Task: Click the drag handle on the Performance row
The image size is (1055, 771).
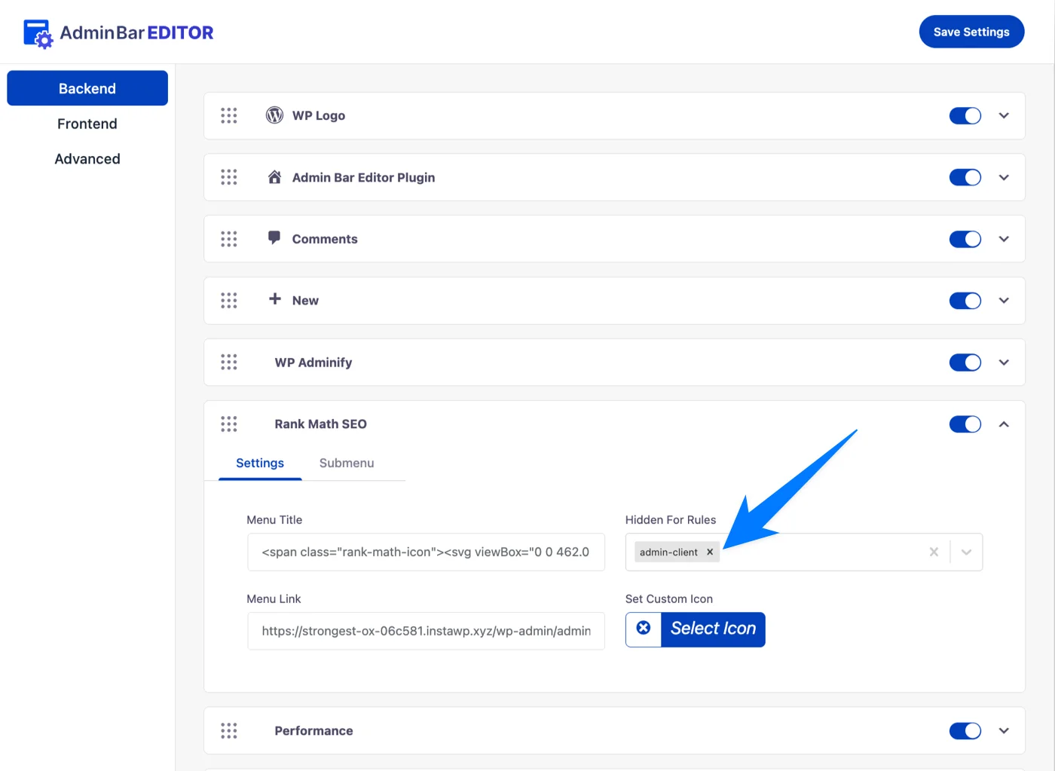Action: coord(229,730)
